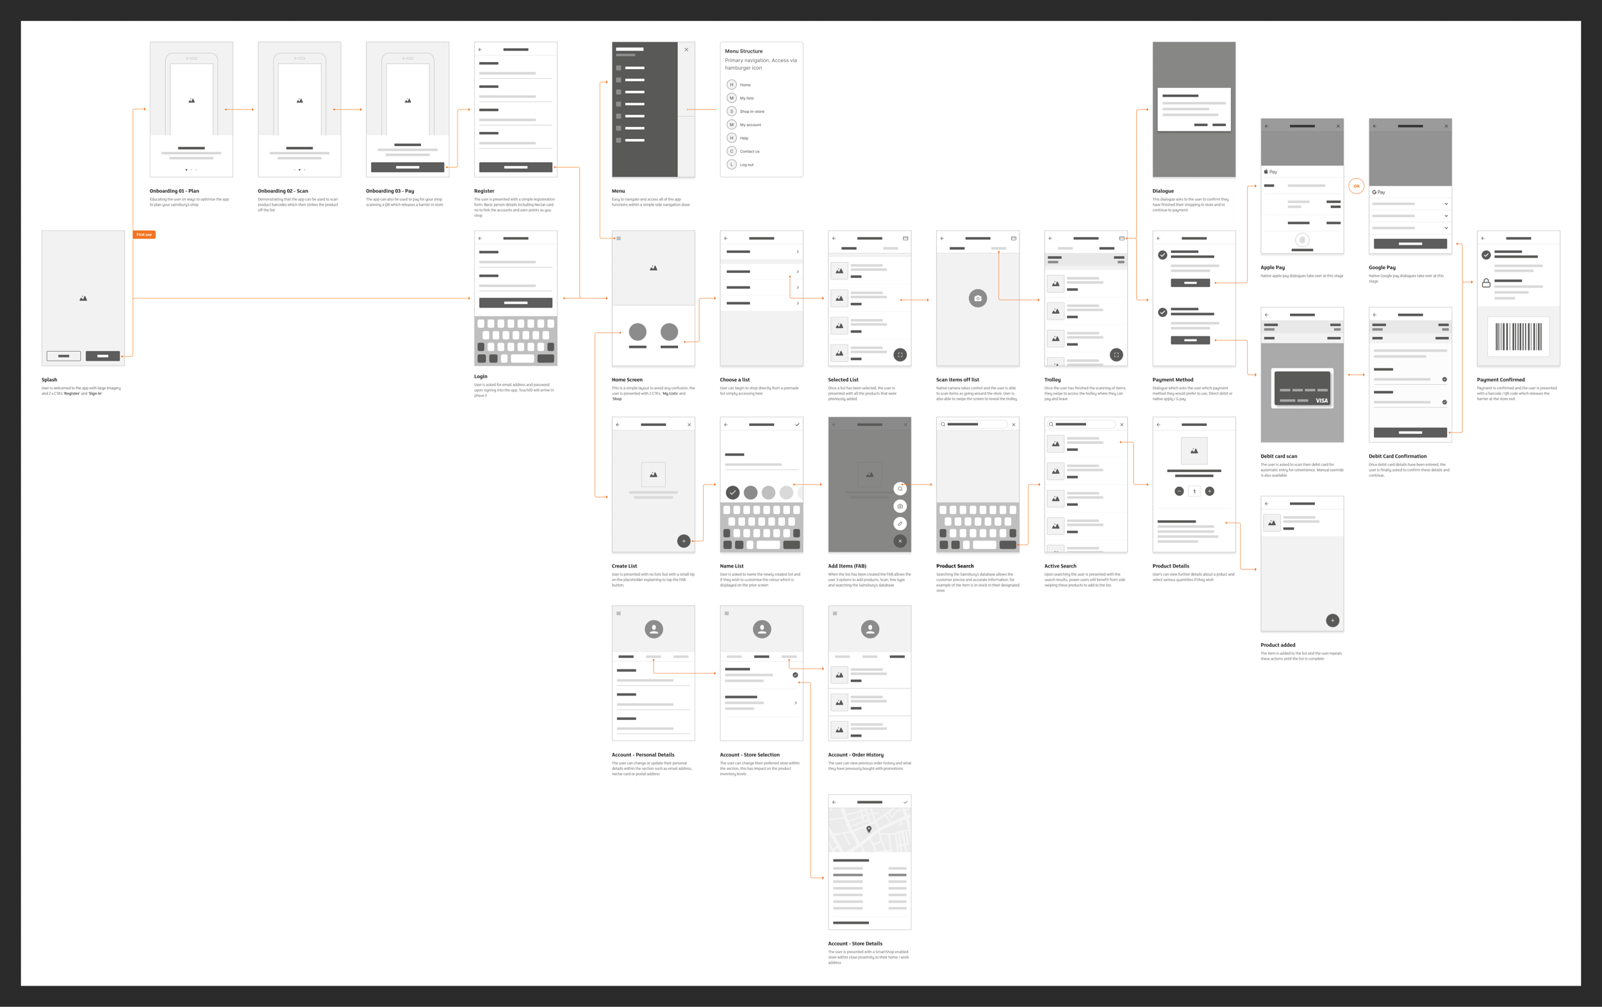1602x1007 pixels.
Task: Pick a color swatch on the Name List screen
Action: [750, 493]
